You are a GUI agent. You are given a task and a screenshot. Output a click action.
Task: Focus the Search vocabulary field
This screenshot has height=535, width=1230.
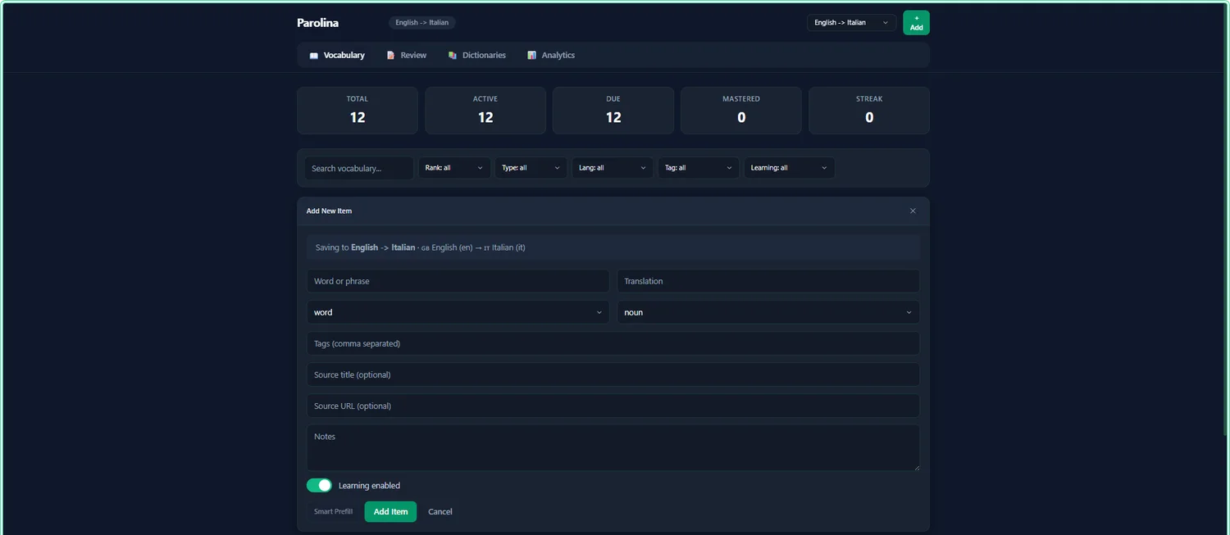pos(359,168)
